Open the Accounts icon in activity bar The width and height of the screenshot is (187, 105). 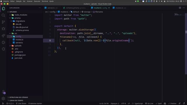pyautogui.click(x=4, y=92)
